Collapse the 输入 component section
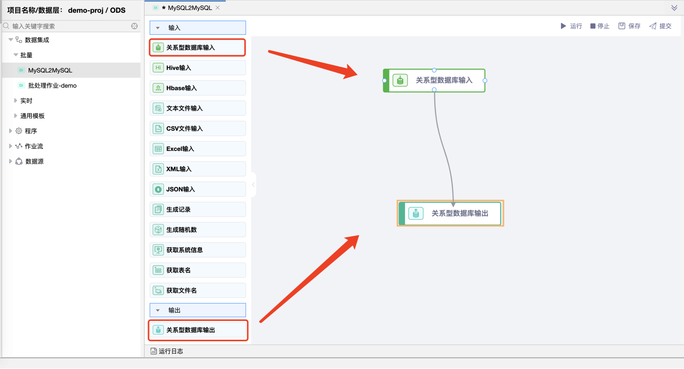The width and height of the screenshot is (684, 369). coord(158,28)
